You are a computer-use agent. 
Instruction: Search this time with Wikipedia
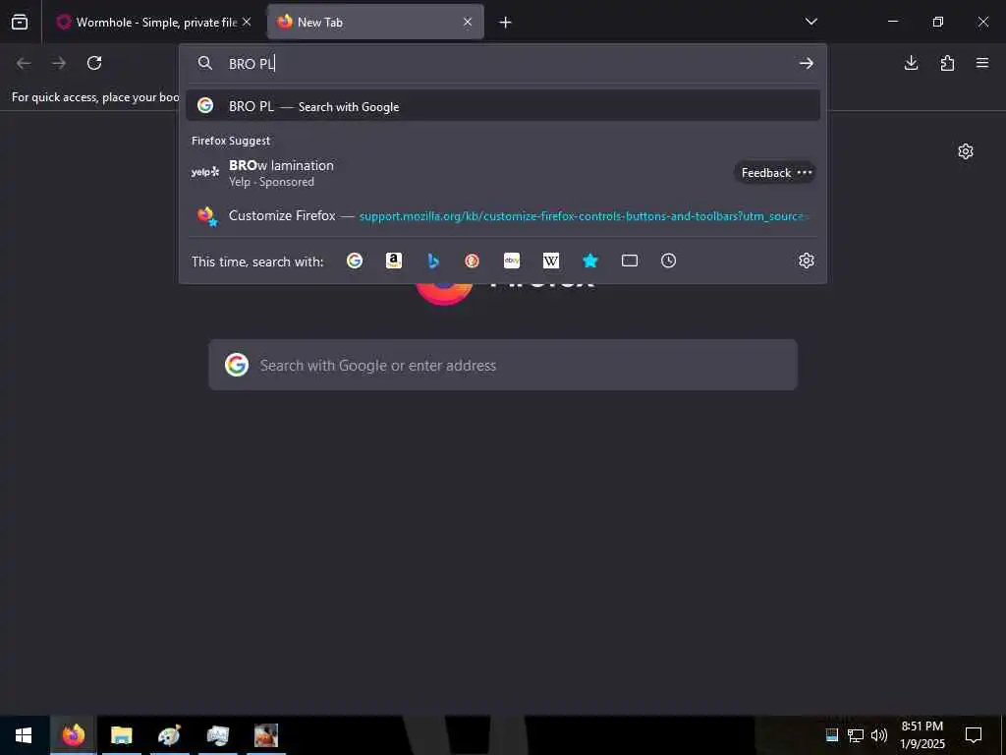coord(551,261)
